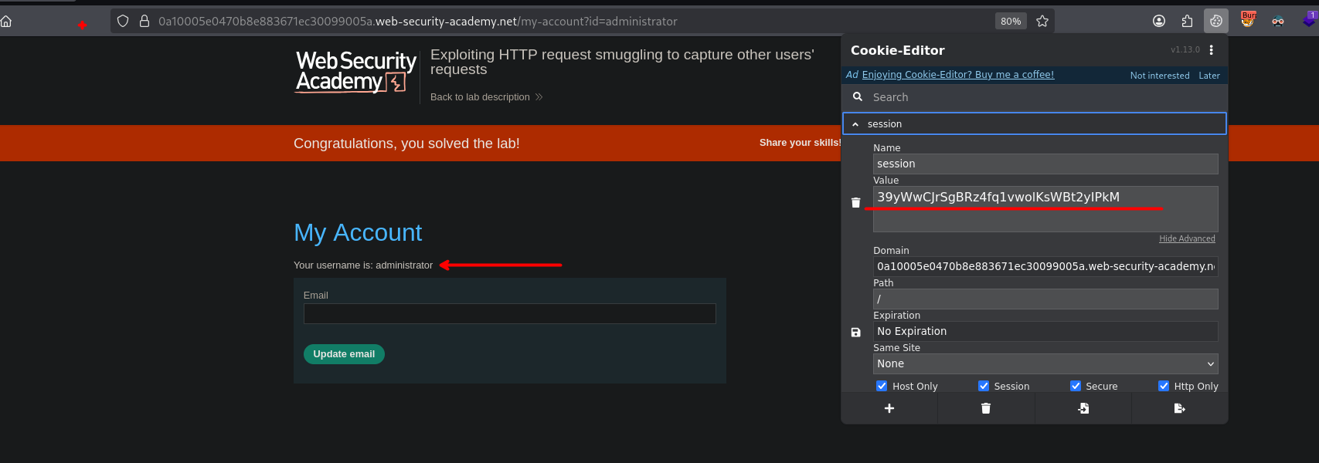Open the Cookie-Editor three-dot menu
This screenshot has width=1319, height=463.
coord(1211,50)
